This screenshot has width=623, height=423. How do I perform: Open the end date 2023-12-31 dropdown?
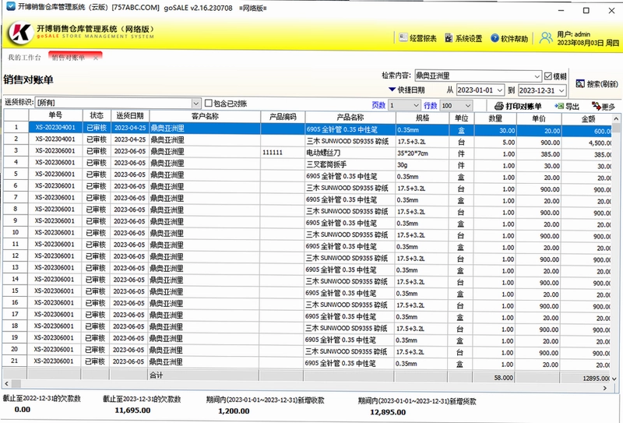tap(561, 90)
